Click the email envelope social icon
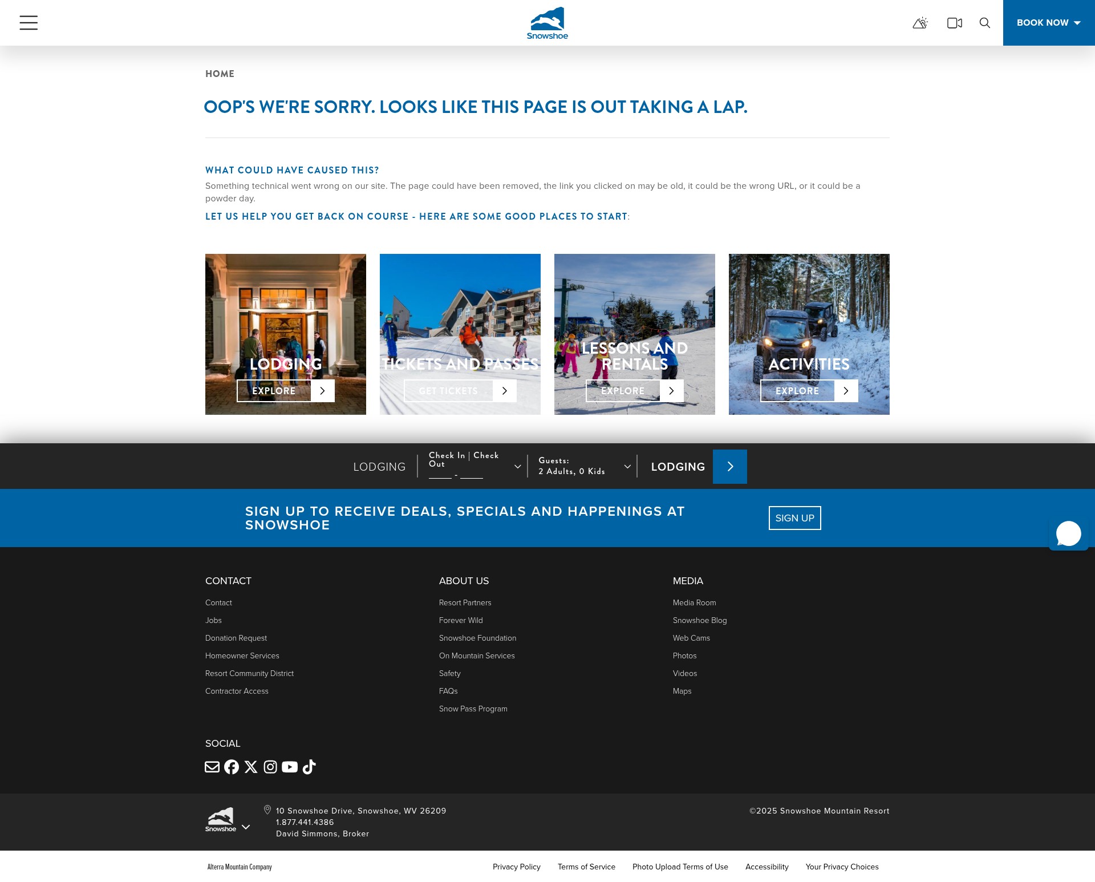This screenshot has width=1095, height=882. 212,767
